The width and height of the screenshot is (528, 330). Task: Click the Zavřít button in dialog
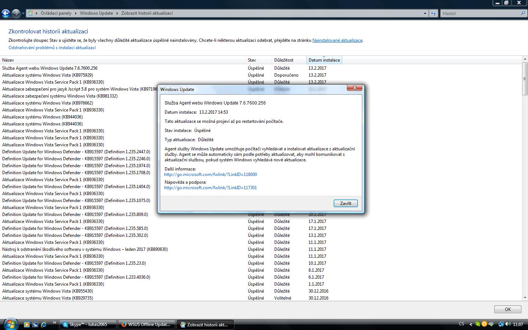click(x=345, y=203)
